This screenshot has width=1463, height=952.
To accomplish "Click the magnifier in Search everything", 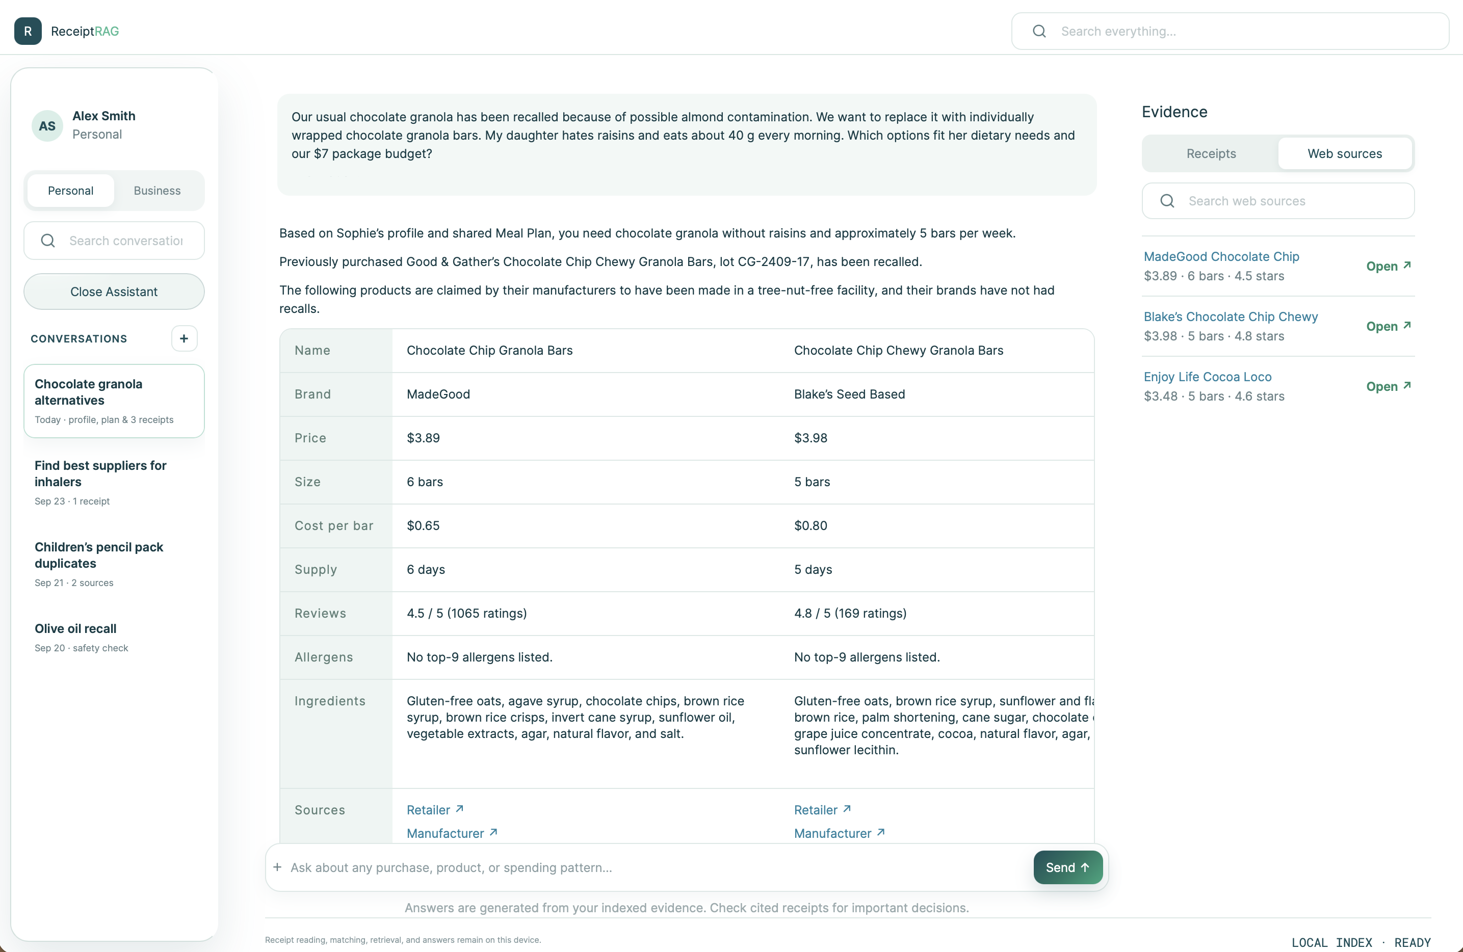I will click(1039, 32).
